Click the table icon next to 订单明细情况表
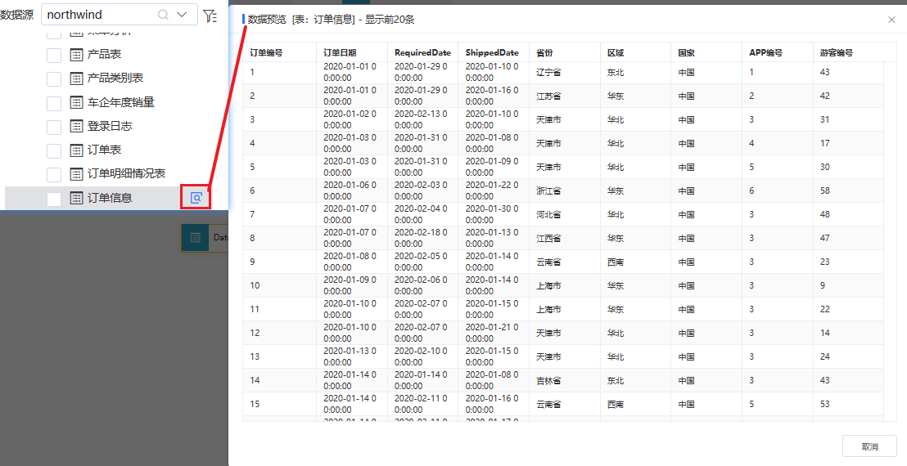The height and width of the screenshot is (466, 907). (76, 174)
